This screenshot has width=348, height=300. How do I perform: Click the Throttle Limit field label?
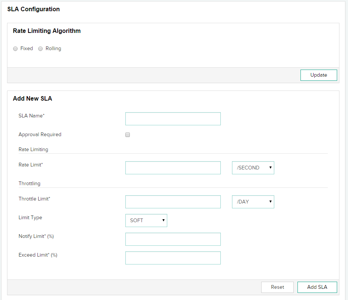(34, 199)
